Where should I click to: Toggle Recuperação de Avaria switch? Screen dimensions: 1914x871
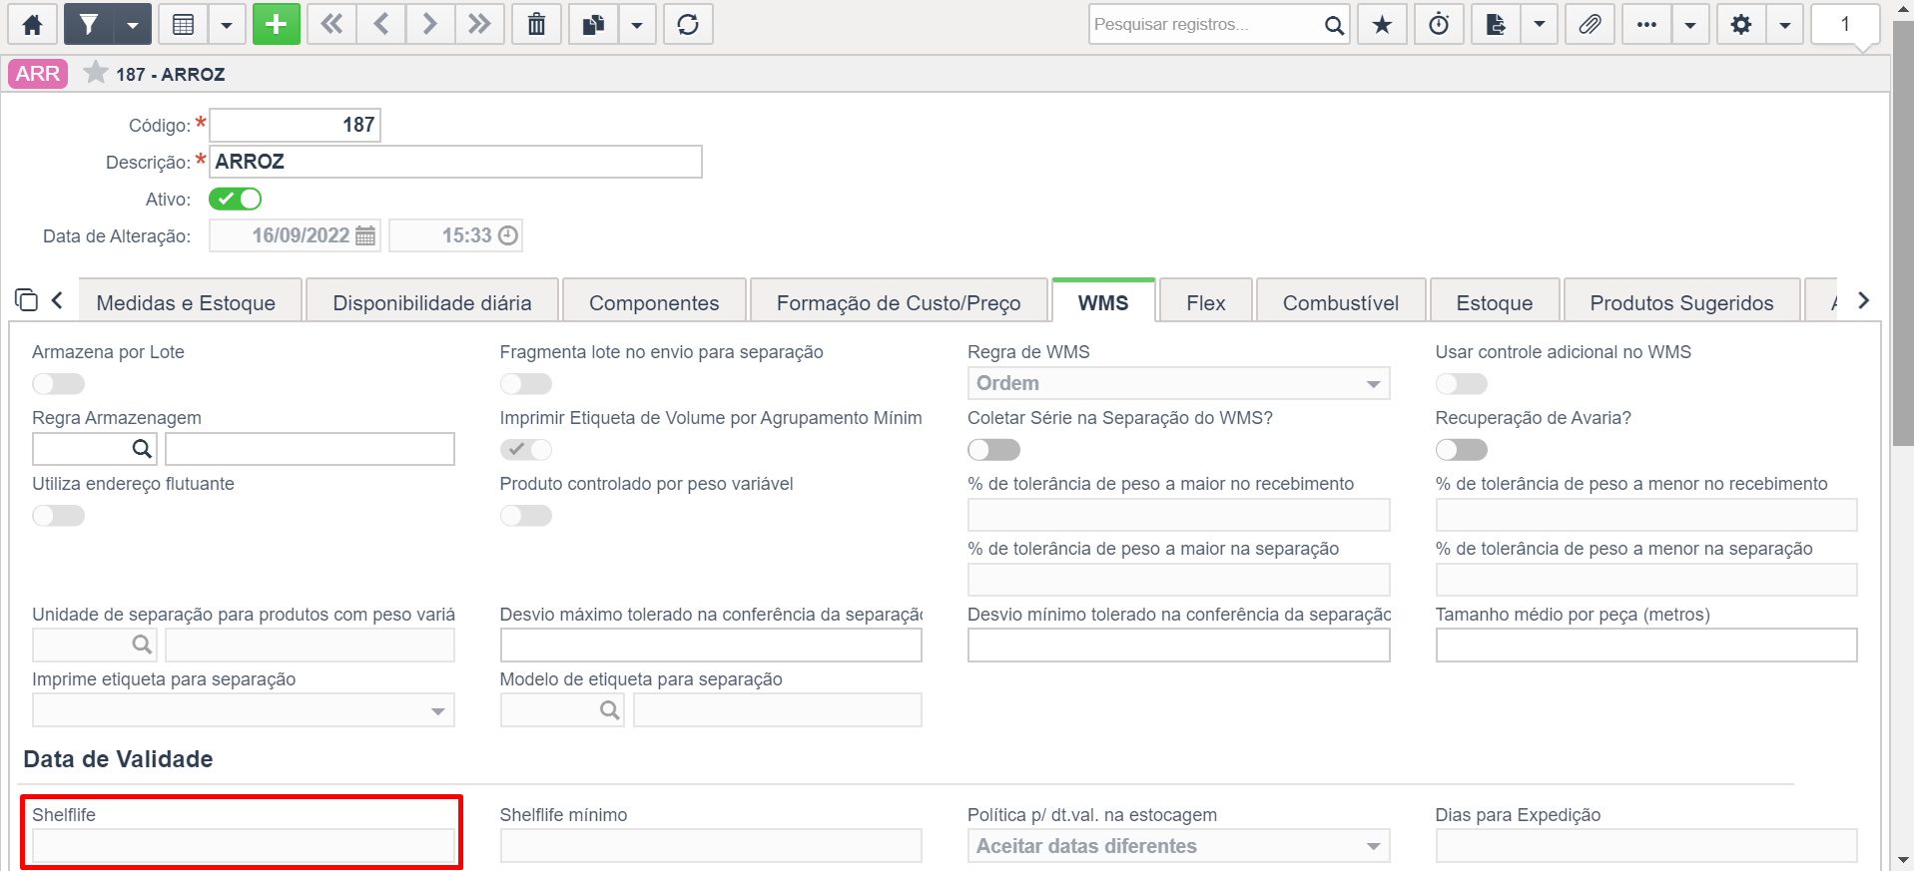[1462, 450]
